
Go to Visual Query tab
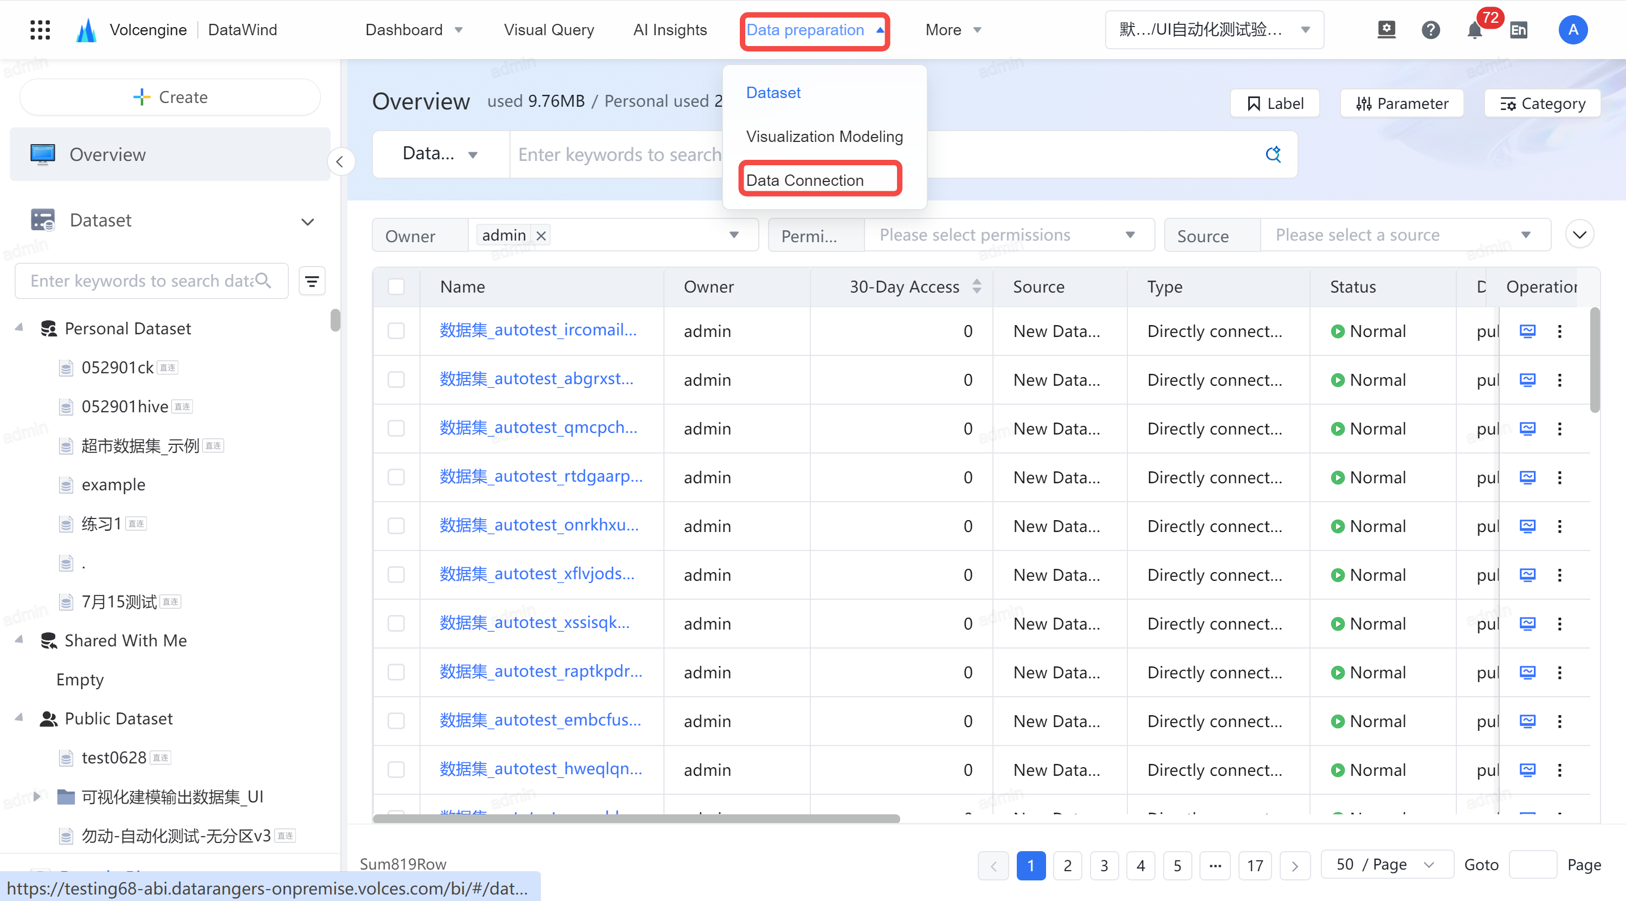(549, 30)
